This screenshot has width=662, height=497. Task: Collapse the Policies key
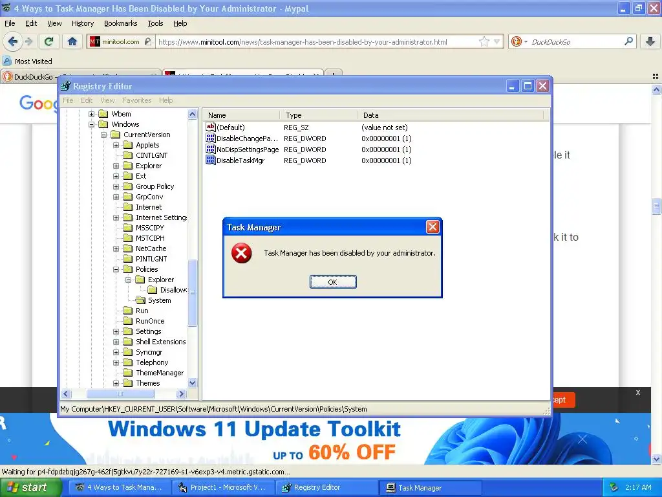(116, 269)
